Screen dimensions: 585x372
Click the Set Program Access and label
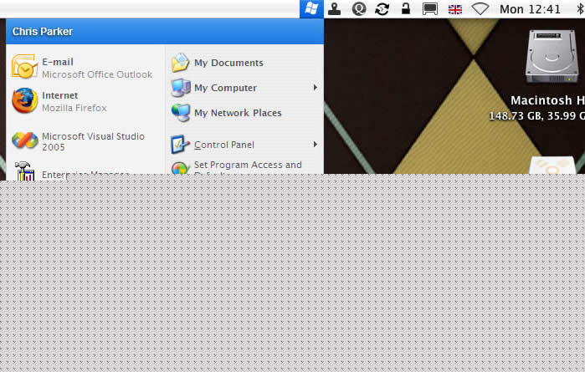coord(248,165)
